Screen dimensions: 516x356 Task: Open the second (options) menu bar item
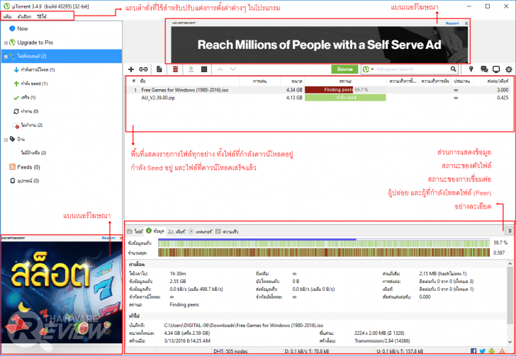(24, 16)
